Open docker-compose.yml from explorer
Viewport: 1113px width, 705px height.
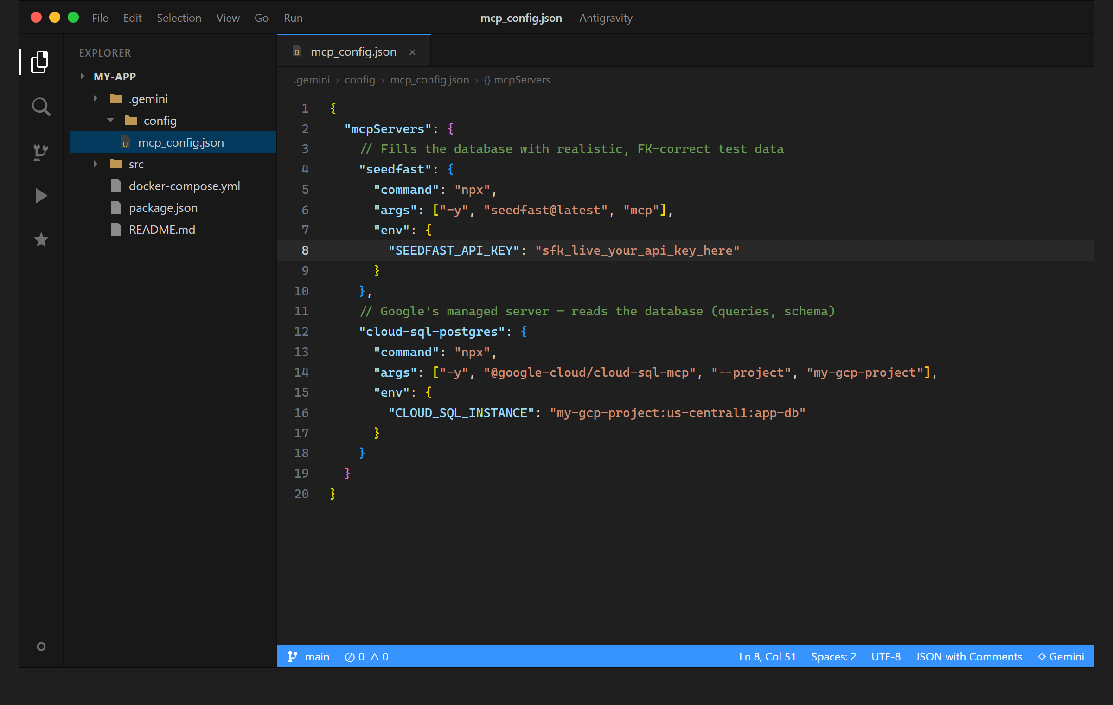tap(185, 186)
